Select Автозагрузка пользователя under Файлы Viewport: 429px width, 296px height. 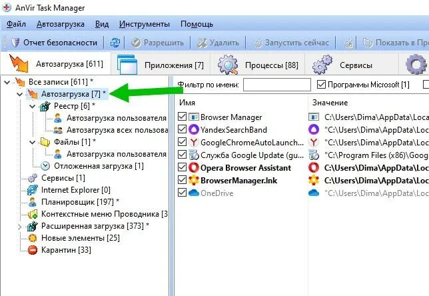(x=117, y=154)
